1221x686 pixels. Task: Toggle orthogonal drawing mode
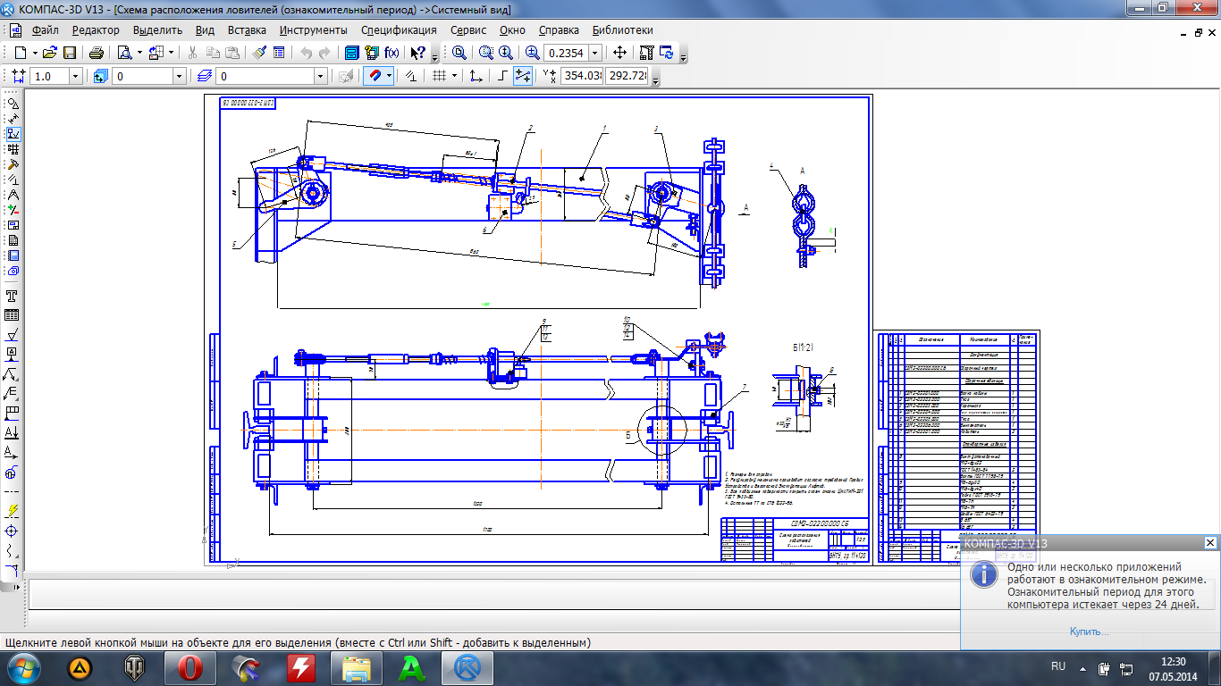(502, 77)
